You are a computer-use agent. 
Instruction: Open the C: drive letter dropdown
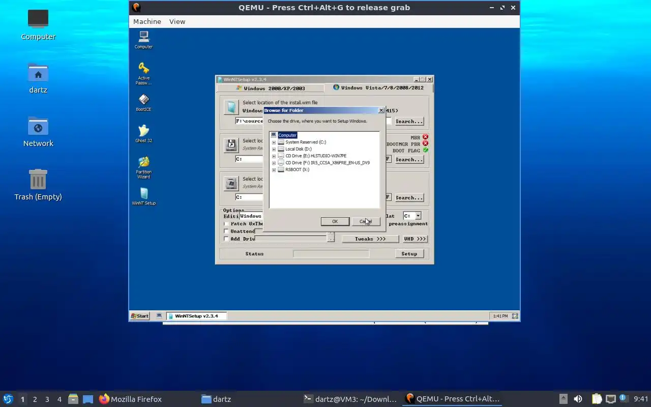click(x=418, y=216)
